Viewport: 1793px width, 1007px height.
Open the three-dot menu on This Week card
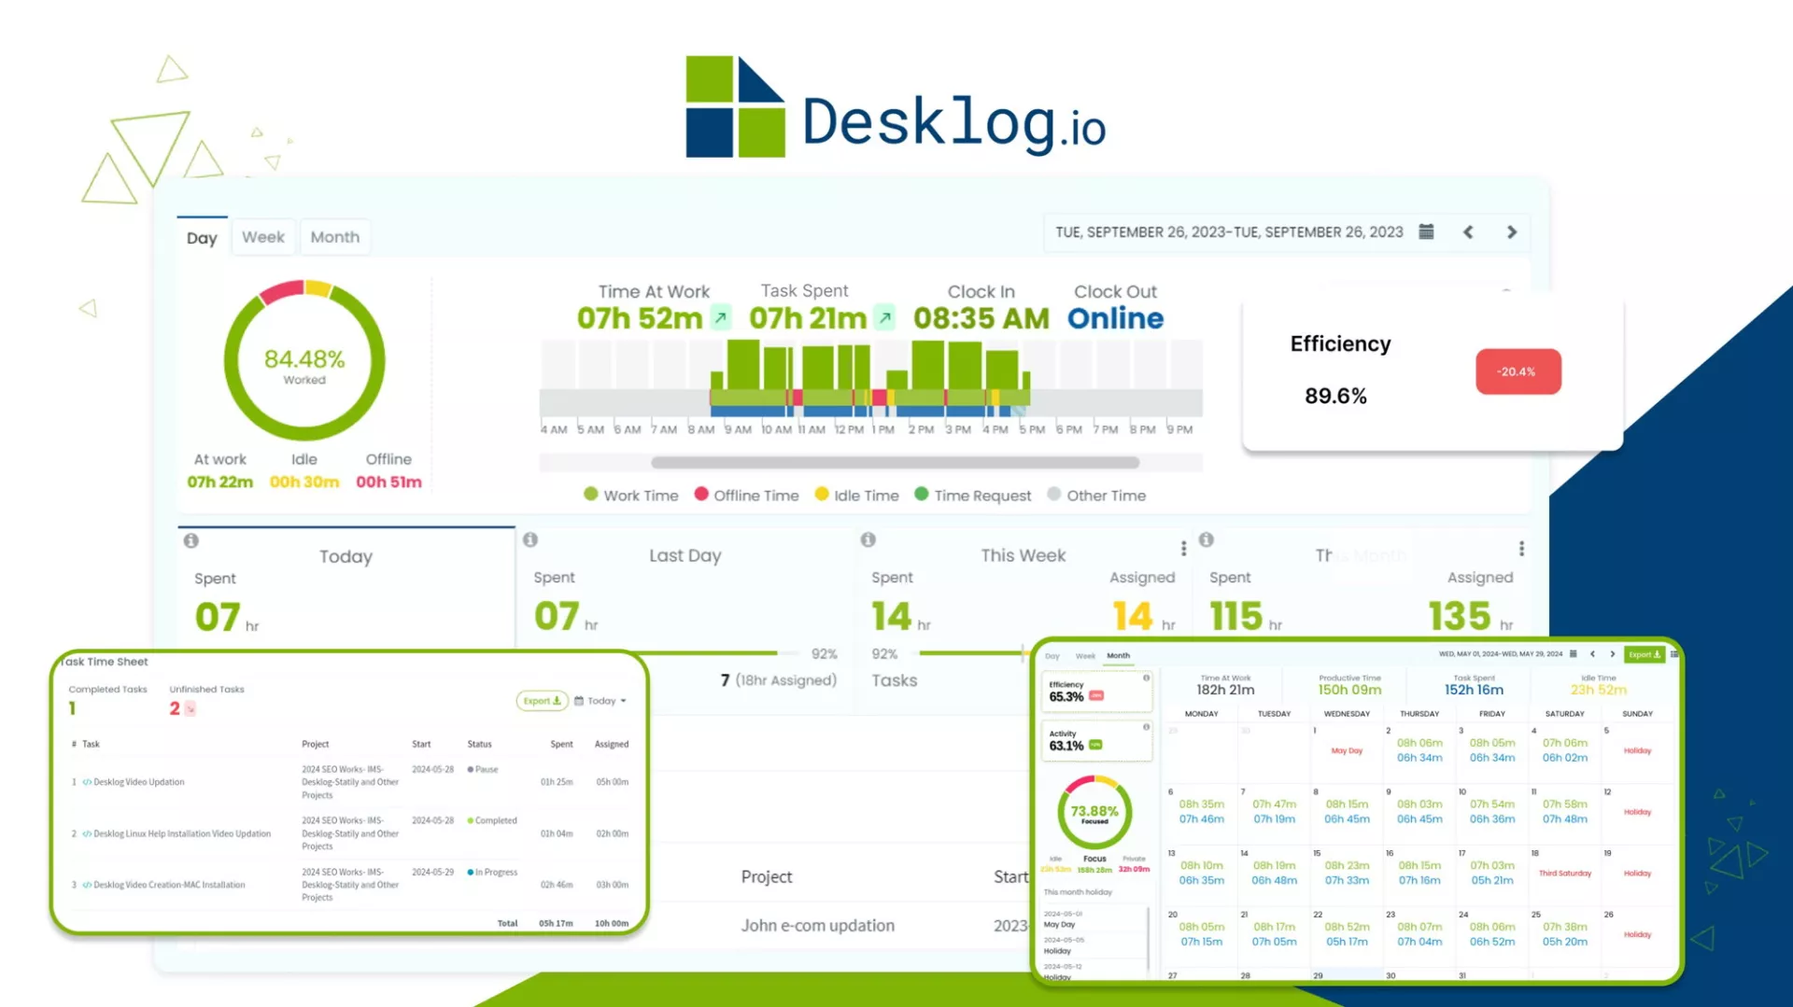[1183, 549]
